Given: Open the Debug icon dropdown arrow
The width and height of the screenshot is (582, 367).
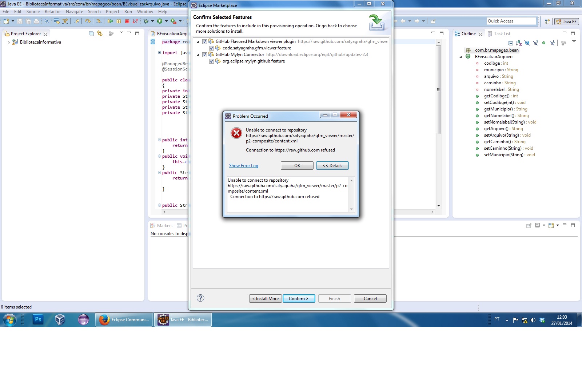Looking at the screenshot, I should tap(152, 21).
